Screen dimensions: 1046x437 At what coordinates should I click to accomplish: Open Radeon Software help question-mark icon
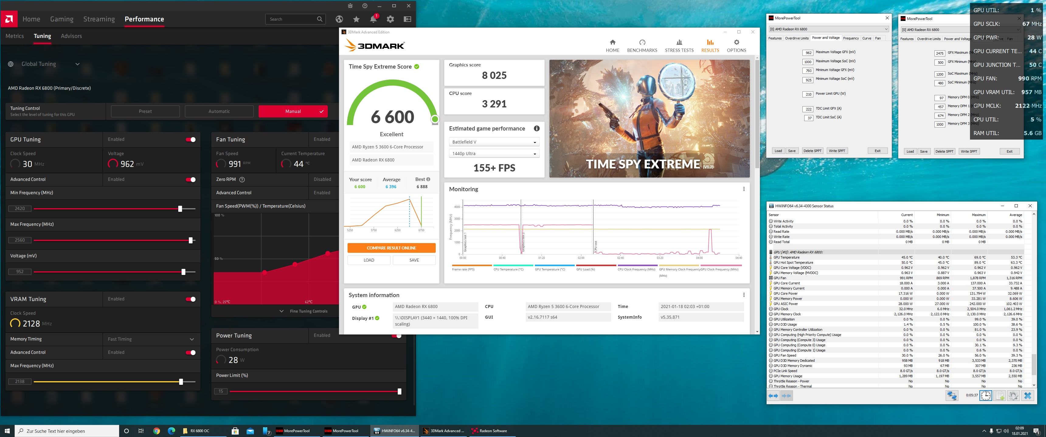pos(365,6)
